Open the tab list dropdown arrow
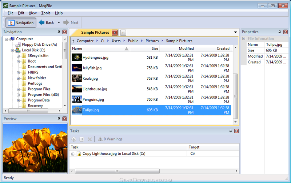This screenshot has width=291, height=183. tap(235, 32)
